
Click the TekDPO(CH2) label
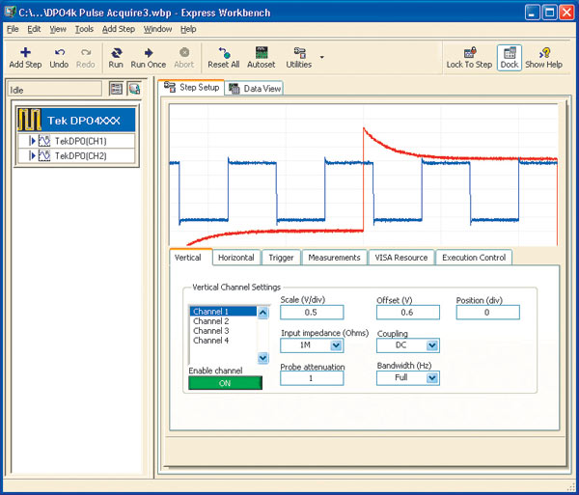(x=80, y=155)
